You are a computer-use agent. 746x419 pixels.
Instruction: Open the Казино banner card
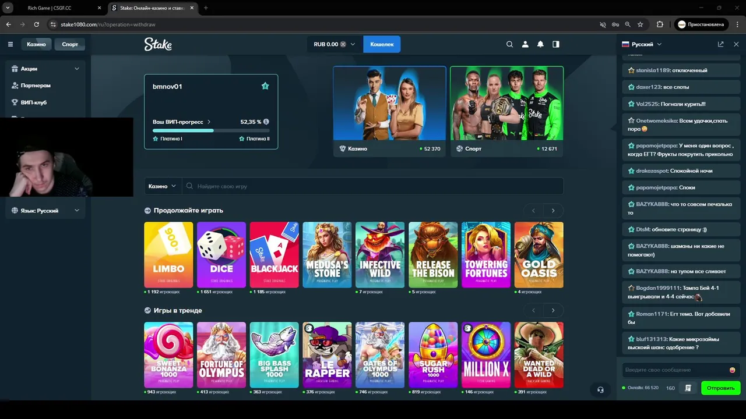coord(389,112)
